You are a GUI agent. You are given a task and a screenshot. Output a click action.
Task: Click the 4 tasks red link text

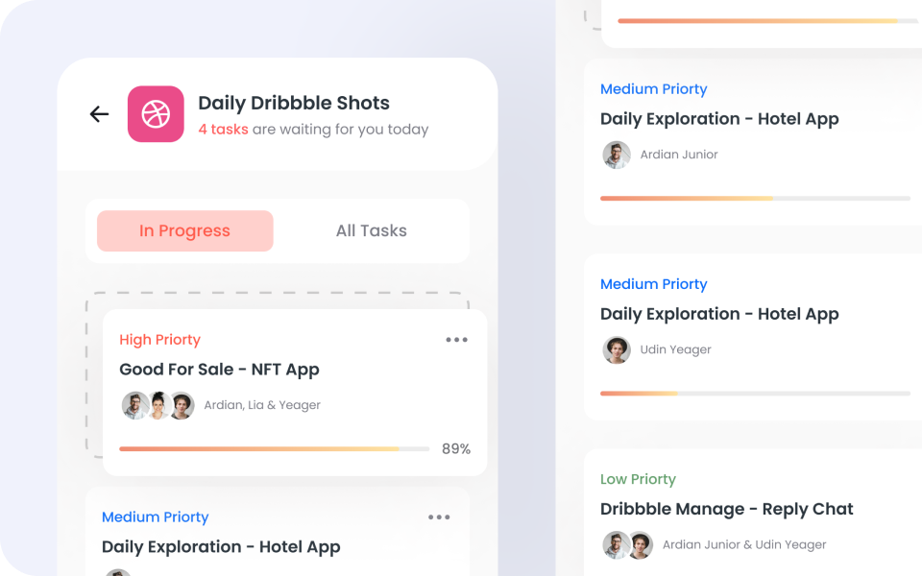[223, 130]
